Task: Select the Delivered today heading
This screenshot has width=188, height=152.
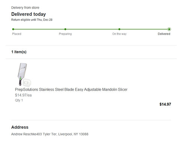Action: click(29, 14)
